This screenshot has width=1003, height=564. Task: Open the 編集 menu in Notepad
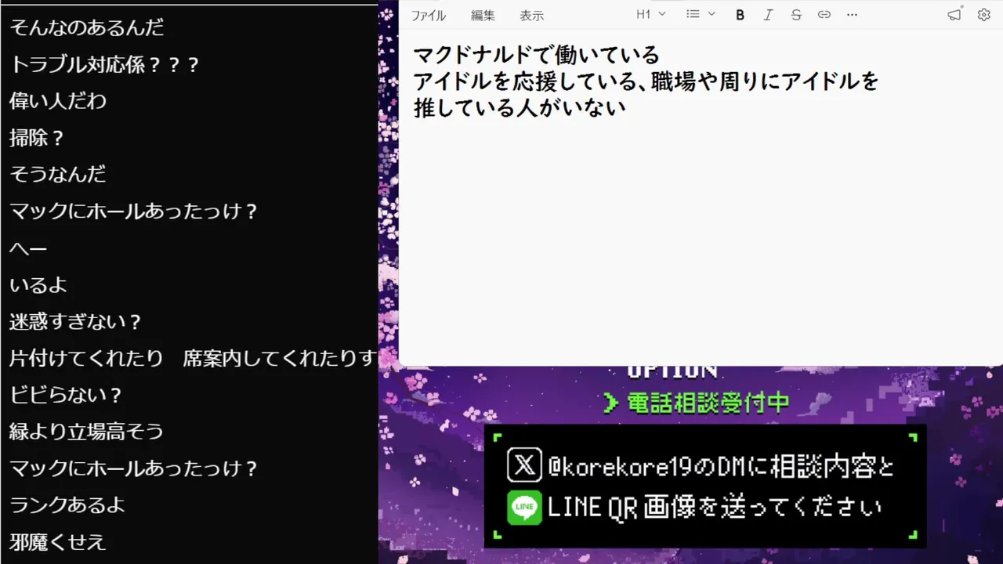pyautogui.click(x=483, y=15)
